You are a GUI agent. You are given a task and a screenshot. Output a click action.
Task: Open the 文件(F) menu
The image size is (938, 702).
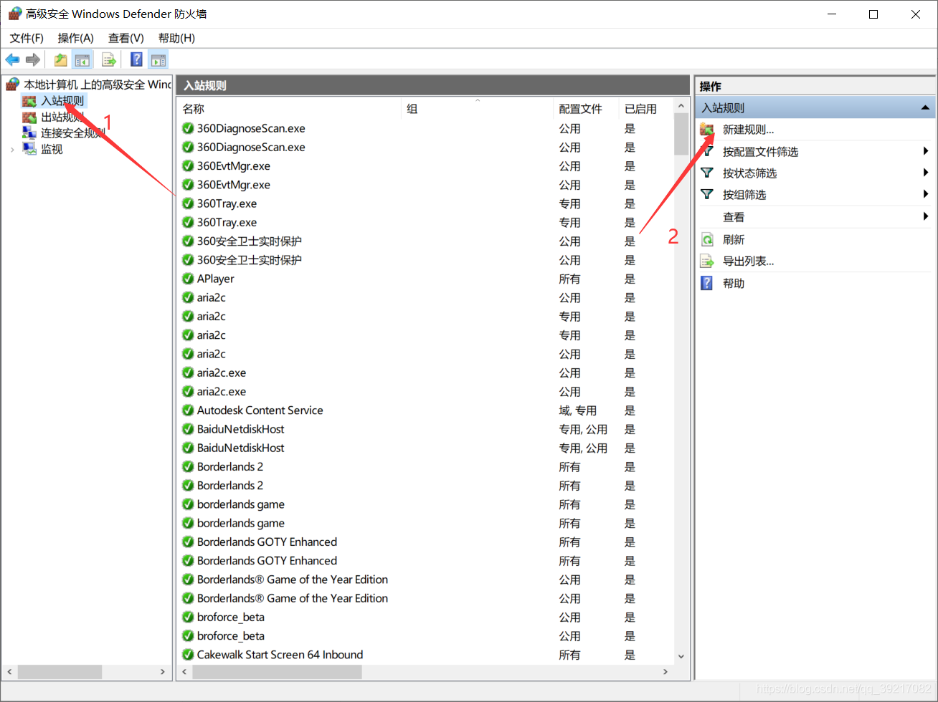coord(27,38)
